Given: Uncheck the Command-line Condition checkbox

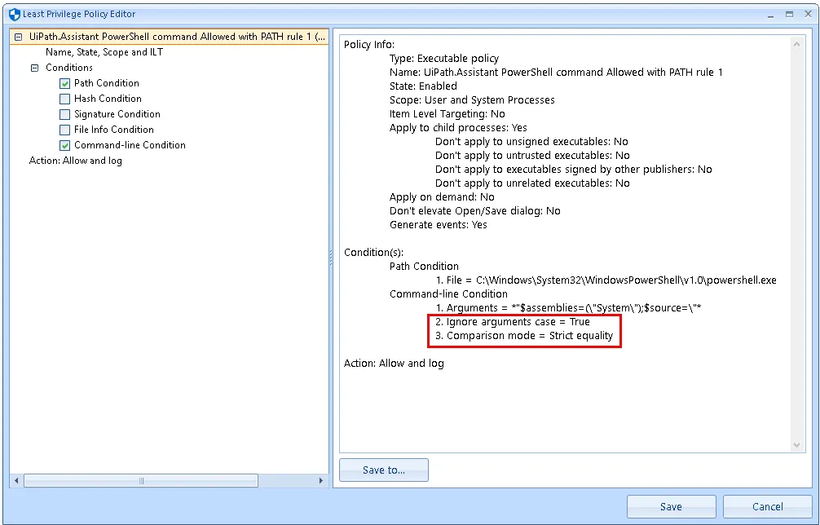Looking at the screenshot, I should (x=65, y=145).
